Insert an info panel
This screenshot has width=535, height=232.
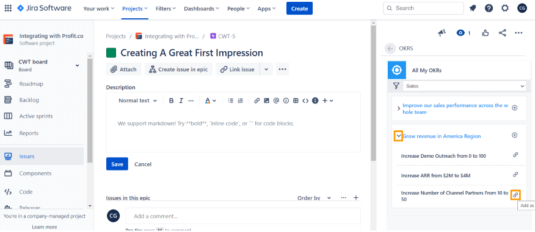[315, 100]
